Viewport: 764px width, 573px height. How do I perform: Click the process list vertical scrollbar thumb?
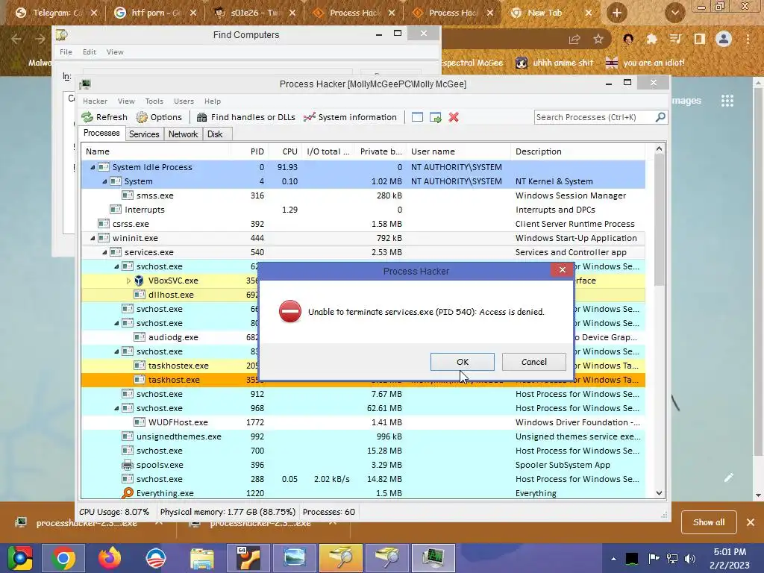pos(659,220)
